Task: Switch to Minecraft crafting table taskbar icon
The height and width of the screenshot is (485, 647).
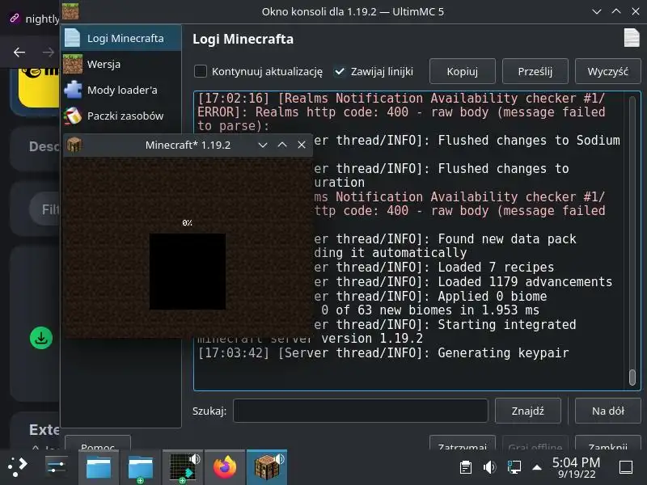Action: (x=267, y=468)
